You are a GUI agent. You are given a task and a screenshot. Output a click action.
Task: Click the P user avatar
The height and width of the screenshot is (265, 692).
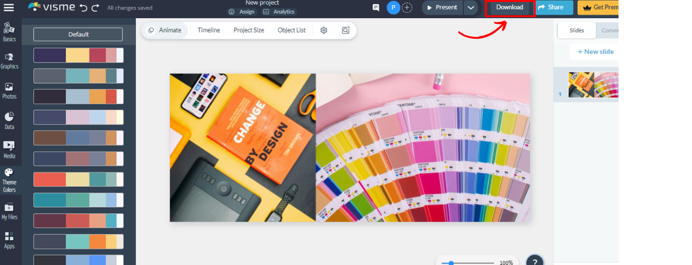393,8
